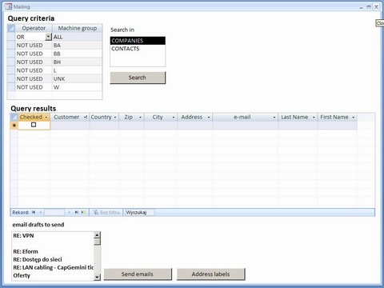Open the Operator dropdown showing OR
384x288 pixels.
coord(48,37)
